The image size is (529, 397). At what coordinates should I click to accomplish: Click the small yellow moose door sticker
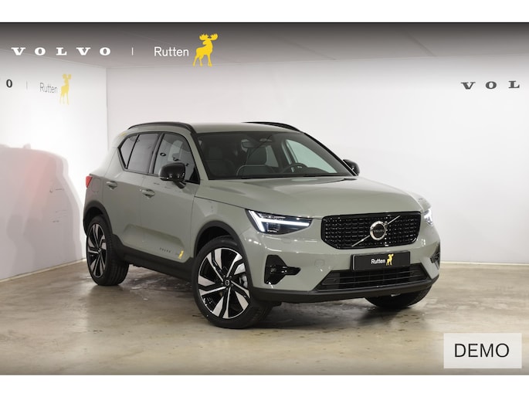click(x=181, y=254)
